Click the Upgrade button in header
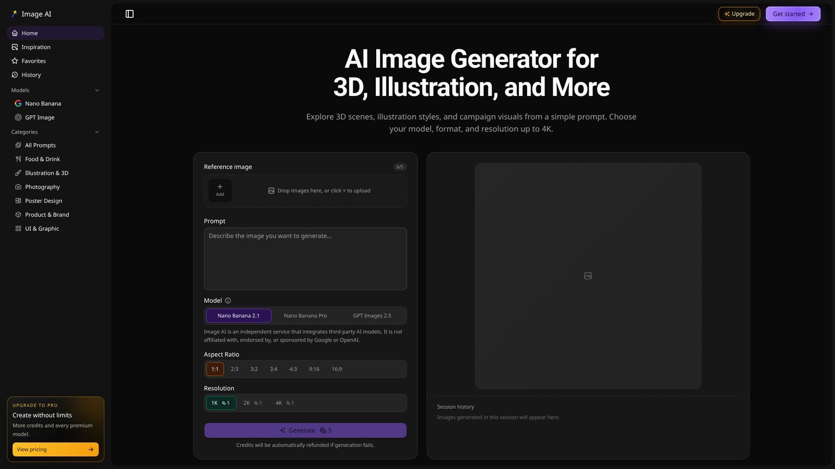The width and height of the screenshot is (835, 469). click(739, 14)
